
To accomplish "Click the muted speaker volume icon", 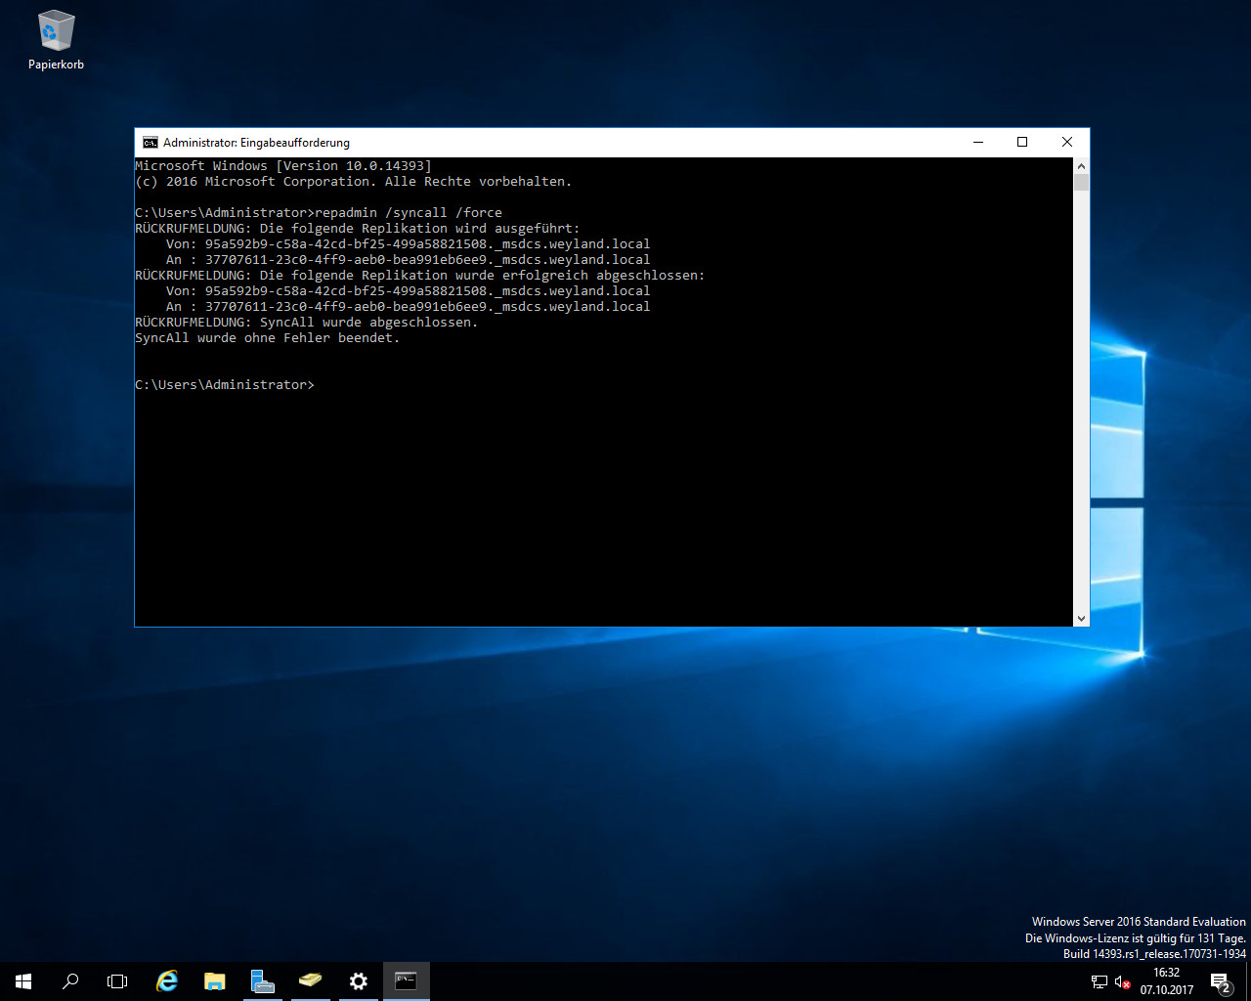I will (1122, 981).
